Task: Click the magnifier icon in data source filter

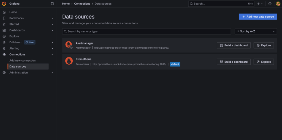Action: tap(65, 31)
